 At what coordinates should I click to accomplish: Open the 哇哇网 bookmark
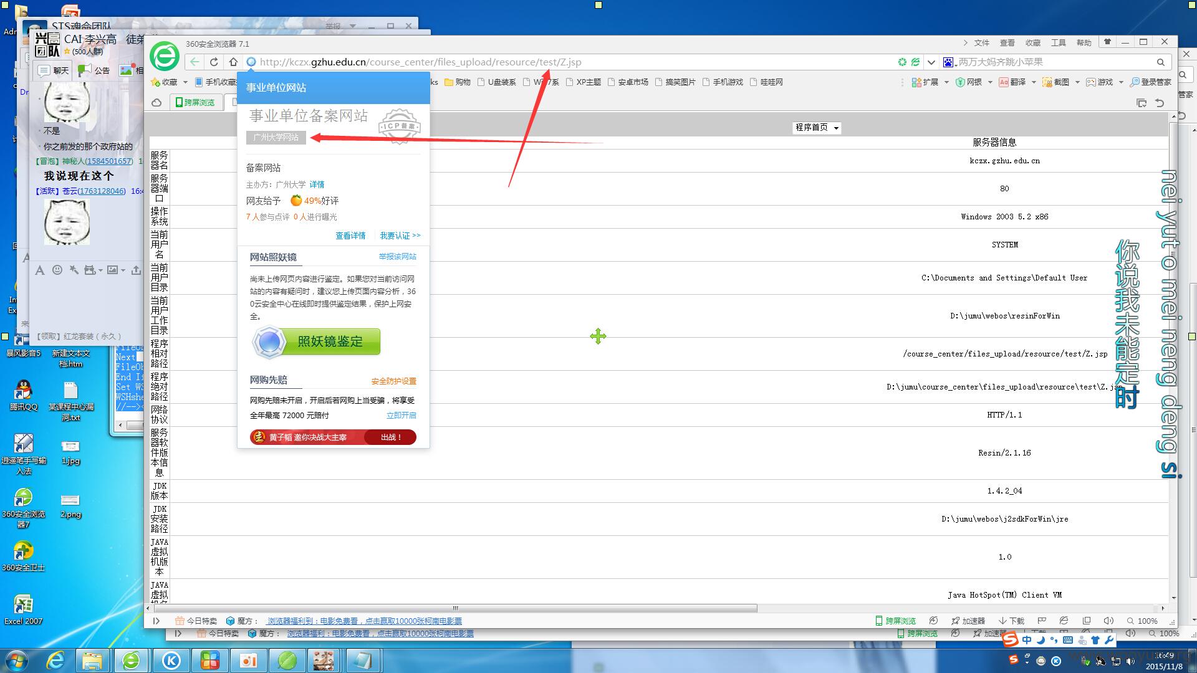(x=766, y=82)
